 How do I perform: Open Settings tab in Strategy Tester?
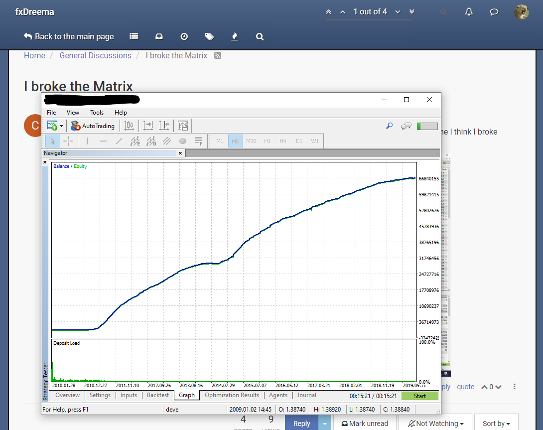[100, 395]
